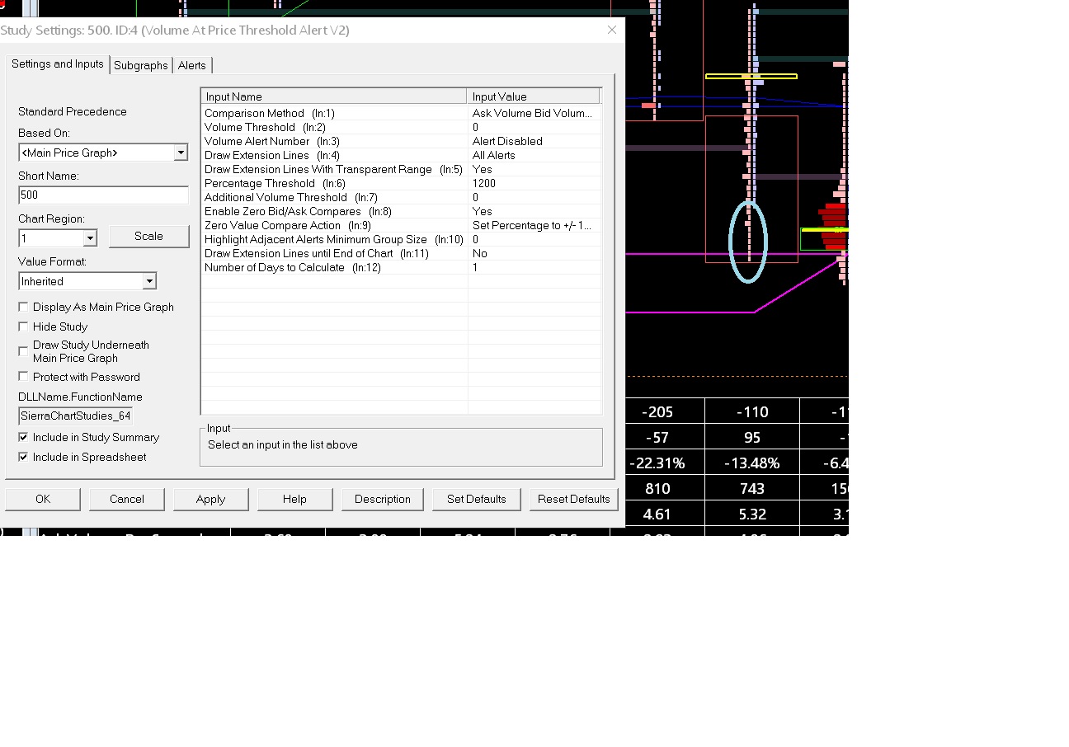Enable Protect with Password checkbox
Image resolution: width=1069 pixels, height=747 pixels.
(x=24, y=377)
